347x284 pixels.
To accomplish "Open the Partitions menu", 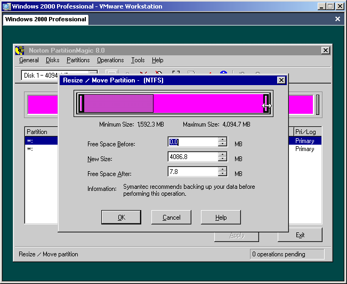I will [x=78, y=60].
